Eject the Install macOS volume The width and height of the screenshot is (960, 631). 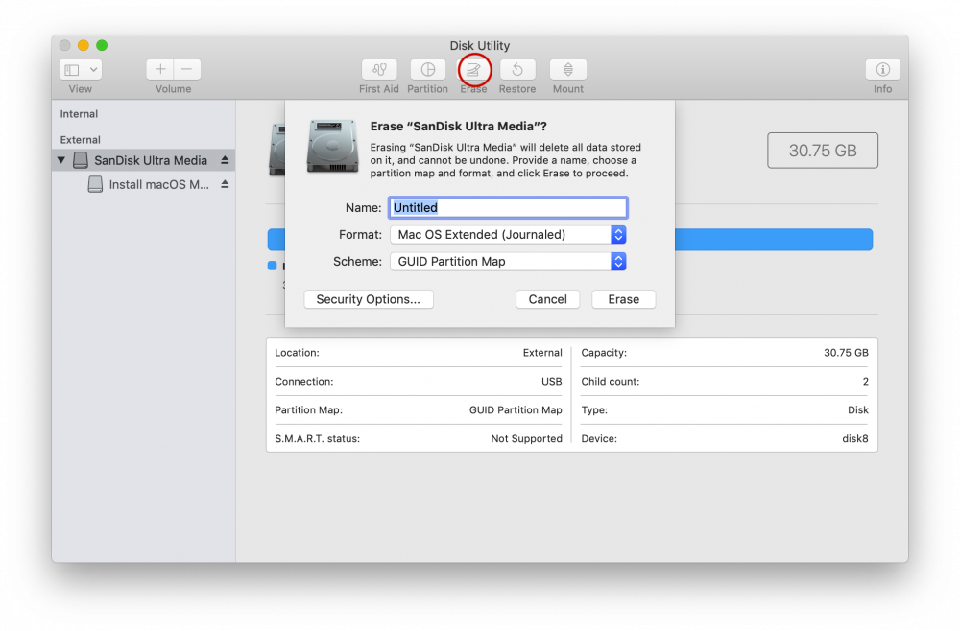click(x=225, y=184)
